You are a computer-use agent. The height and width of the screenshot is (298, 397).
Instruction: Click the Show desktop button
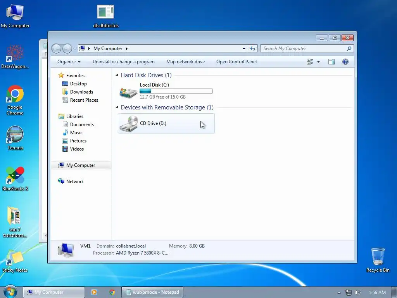click(x=394, y=293)
